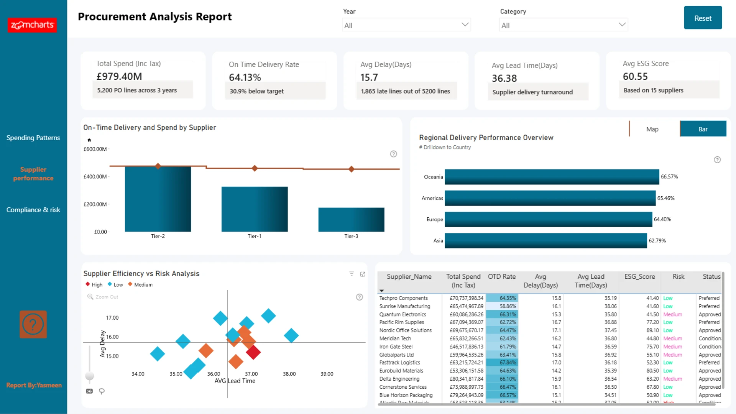Open help for Supplier Efficiency scatter chart
736x414 pixels.
(x=359, y=297)
